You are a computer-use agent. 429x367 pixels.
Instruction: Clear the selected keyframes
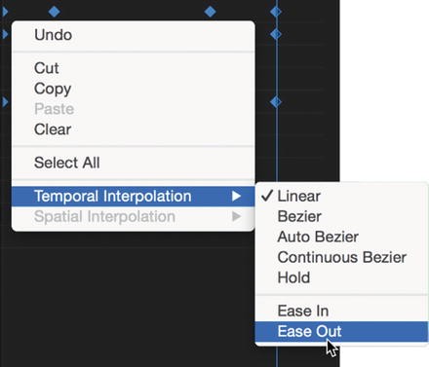pyautogui.click(x=133, y=129)
